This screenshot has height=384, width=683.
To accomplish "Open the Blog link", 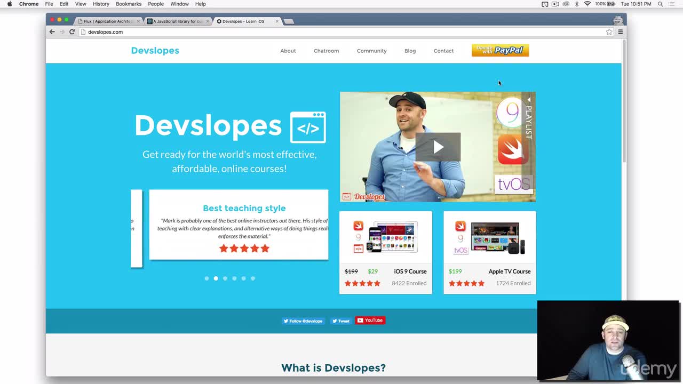I will tap(410, 51).
